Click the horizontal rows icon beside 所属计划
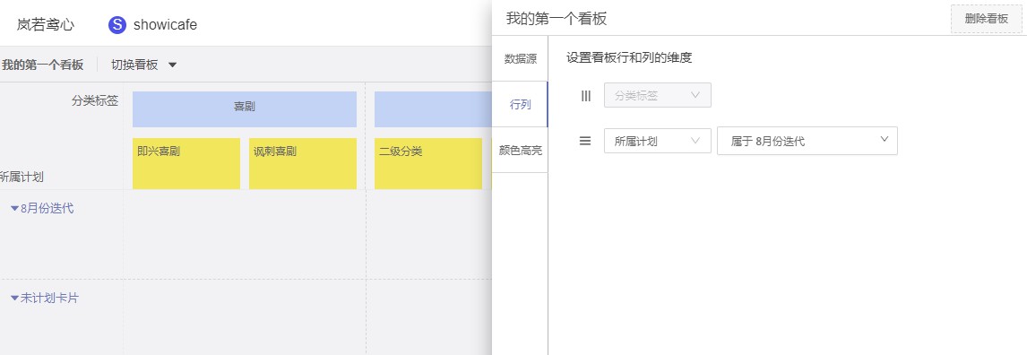 click(x=585, y=141)
